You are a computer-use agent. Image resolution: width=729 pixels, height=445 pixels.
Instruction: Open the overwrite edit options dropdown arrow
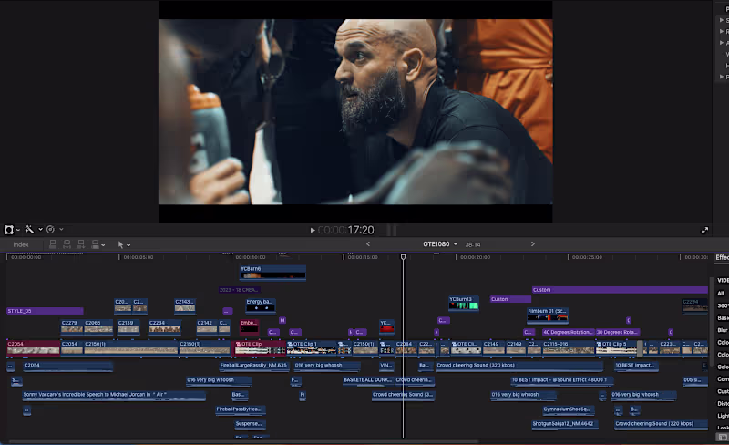(103, 245)
